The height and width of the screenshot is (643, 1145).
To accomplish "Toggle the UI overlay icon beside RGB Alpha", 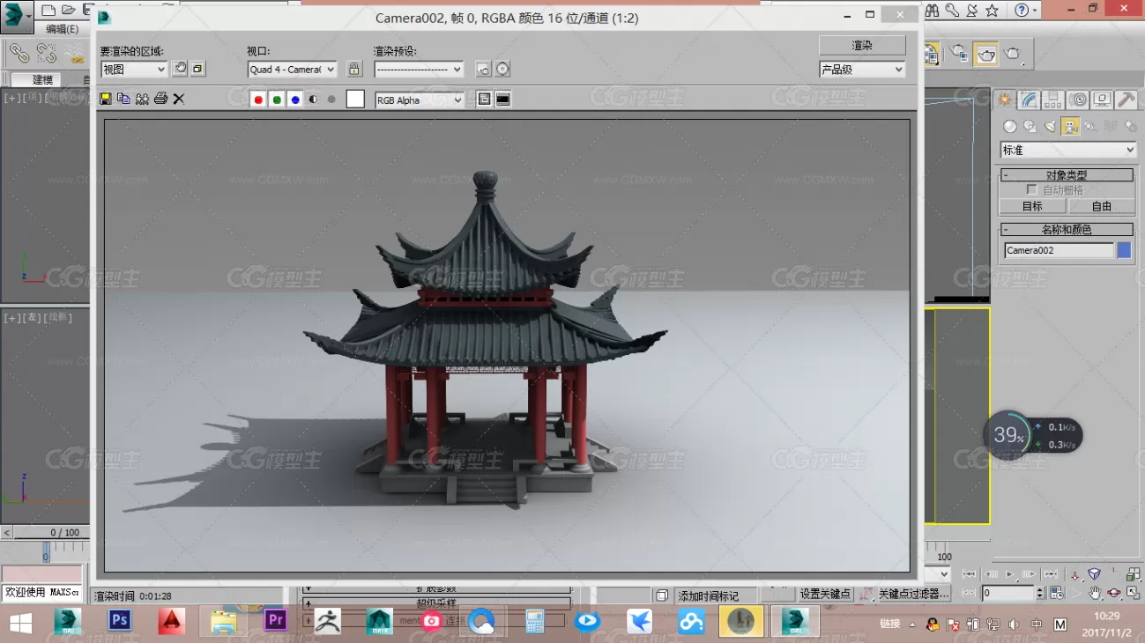I will click(x=484, y=100).
